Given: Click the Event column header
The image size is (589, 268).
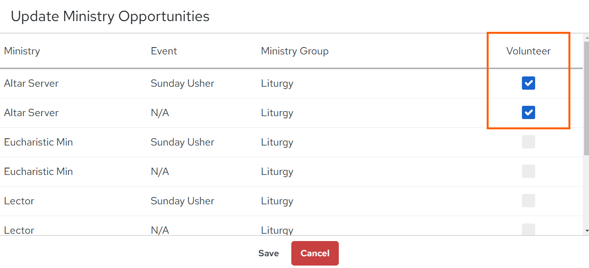Looking at the screenshot, I should [x=164, y=51].
